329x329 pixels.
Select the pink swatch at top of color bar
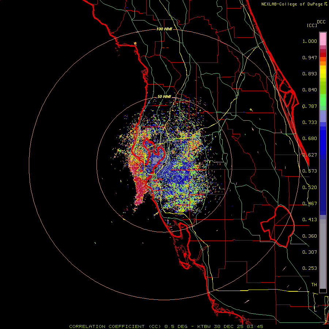pos(323,39)
